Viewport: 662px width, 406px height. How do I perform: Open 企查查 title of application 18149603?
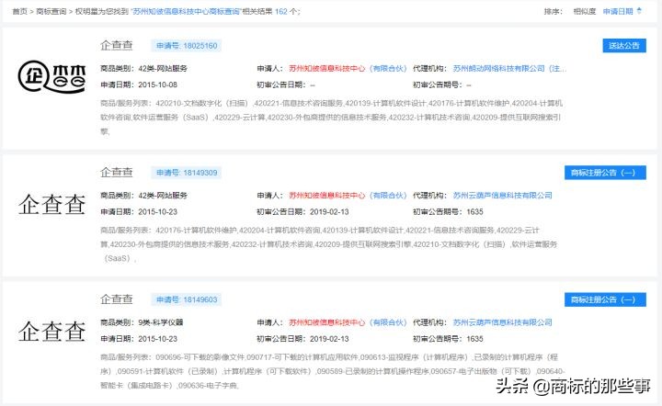117,299
